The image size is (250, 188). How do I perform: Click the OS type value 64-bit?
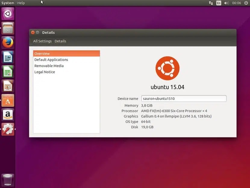point(146,122)
